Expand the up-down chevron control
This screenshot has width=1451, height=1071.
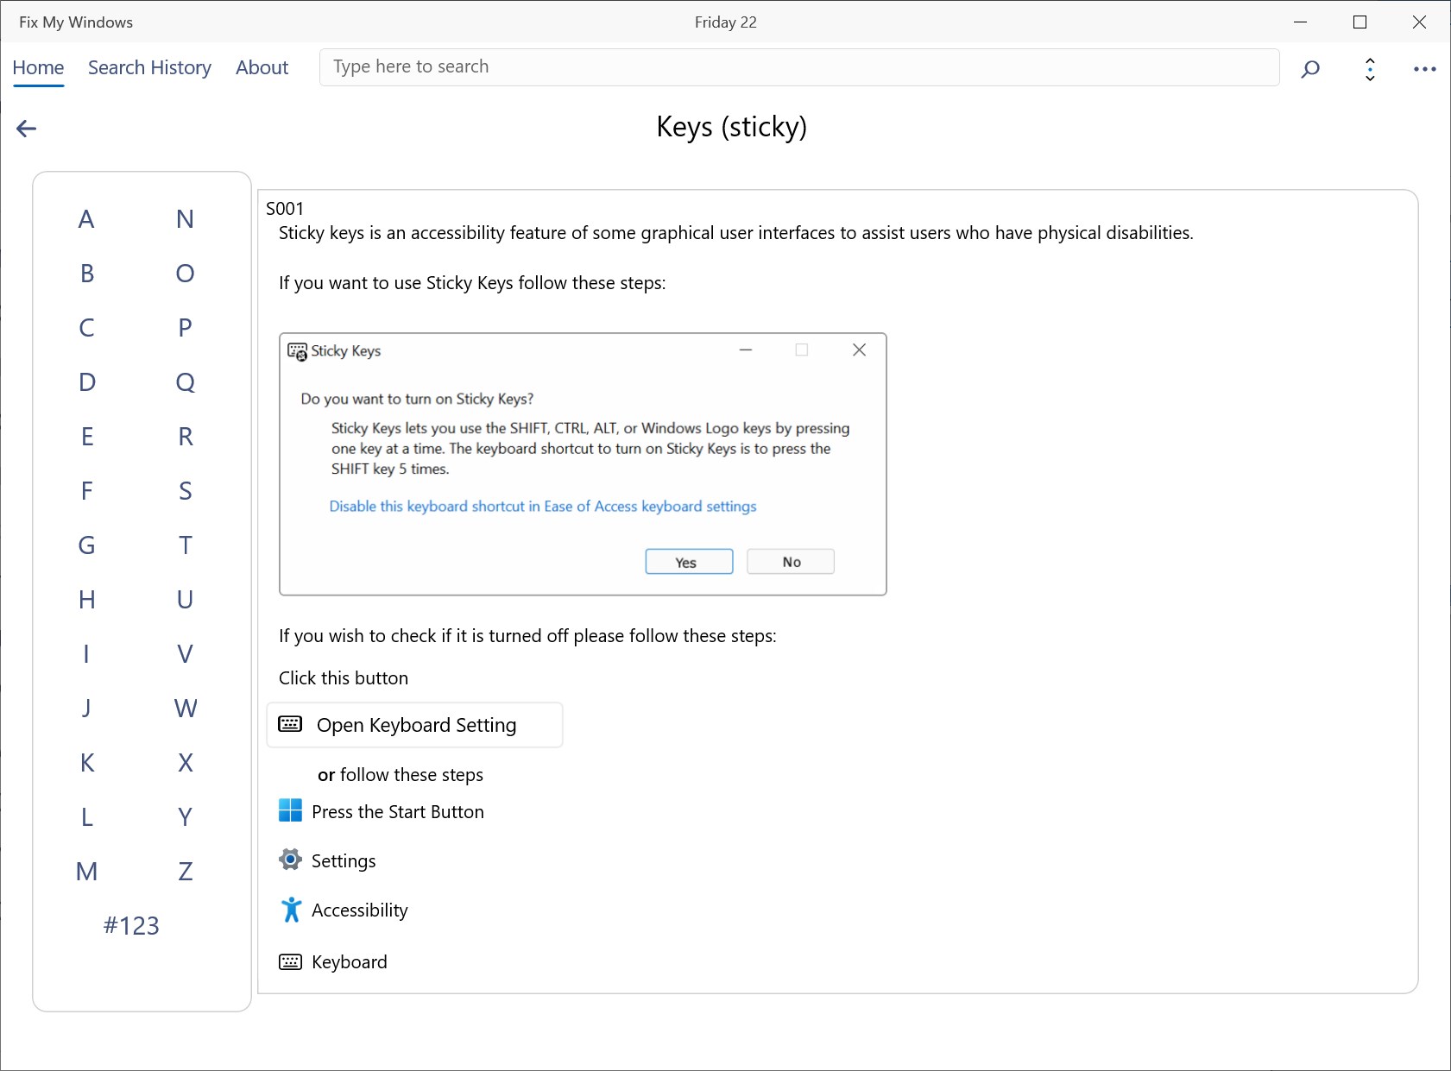1370,69
